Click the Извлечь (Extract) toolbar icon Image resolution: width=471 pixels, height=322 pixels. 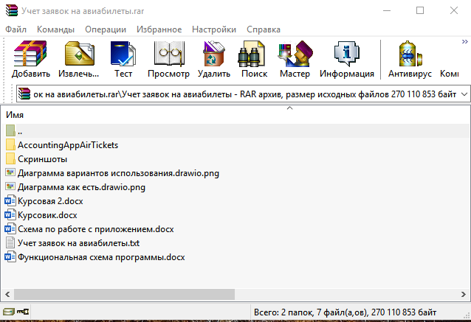(x=79, y=59)
